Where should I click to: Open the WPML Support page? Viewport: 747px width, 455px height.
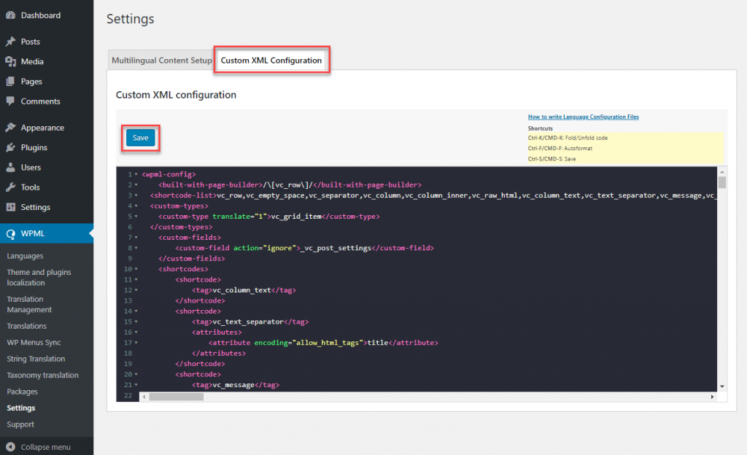click(20, 424)
